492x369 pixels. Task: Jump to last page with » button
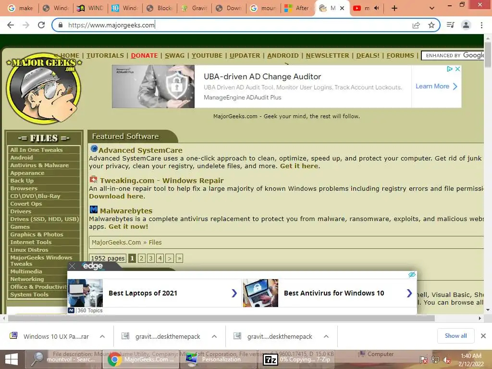point(180,258)
